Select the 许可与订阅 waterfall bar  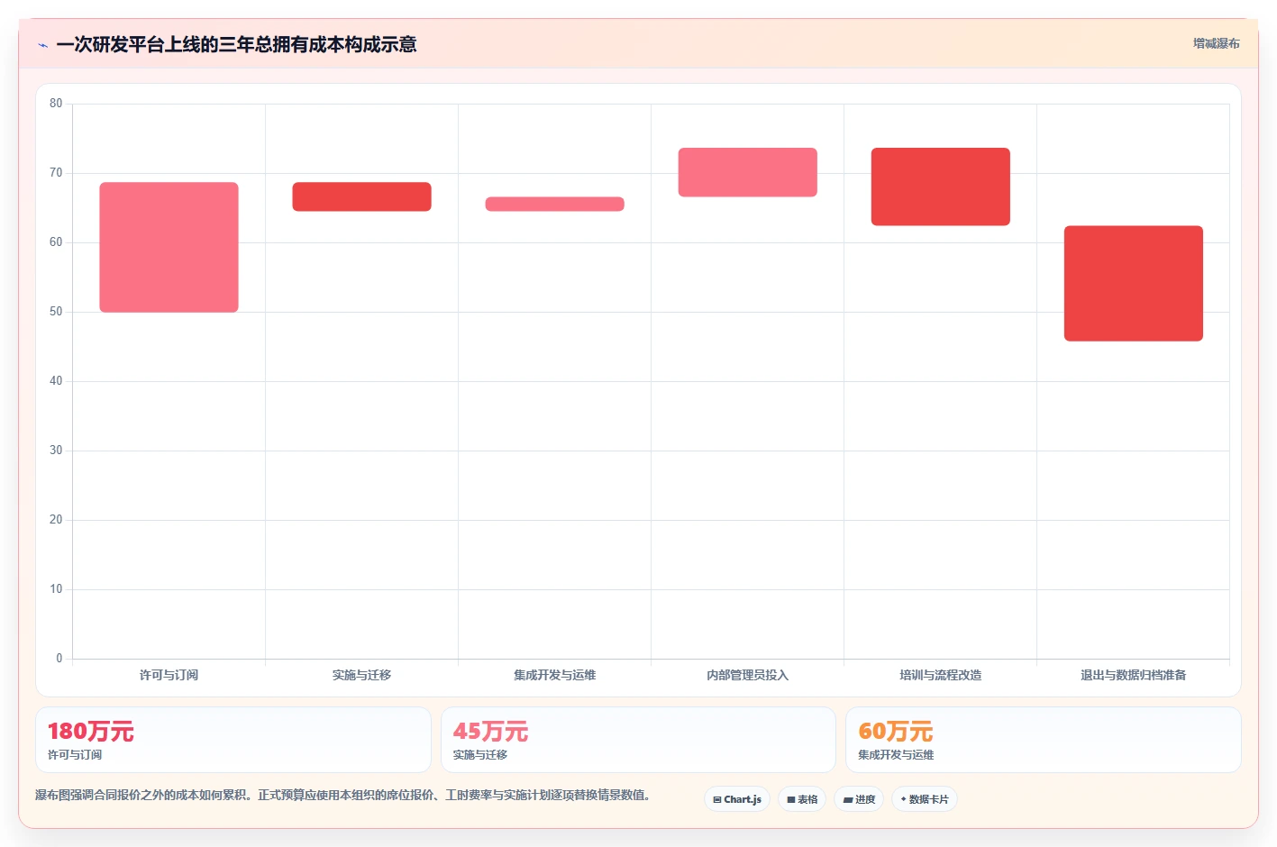point(169,248)
